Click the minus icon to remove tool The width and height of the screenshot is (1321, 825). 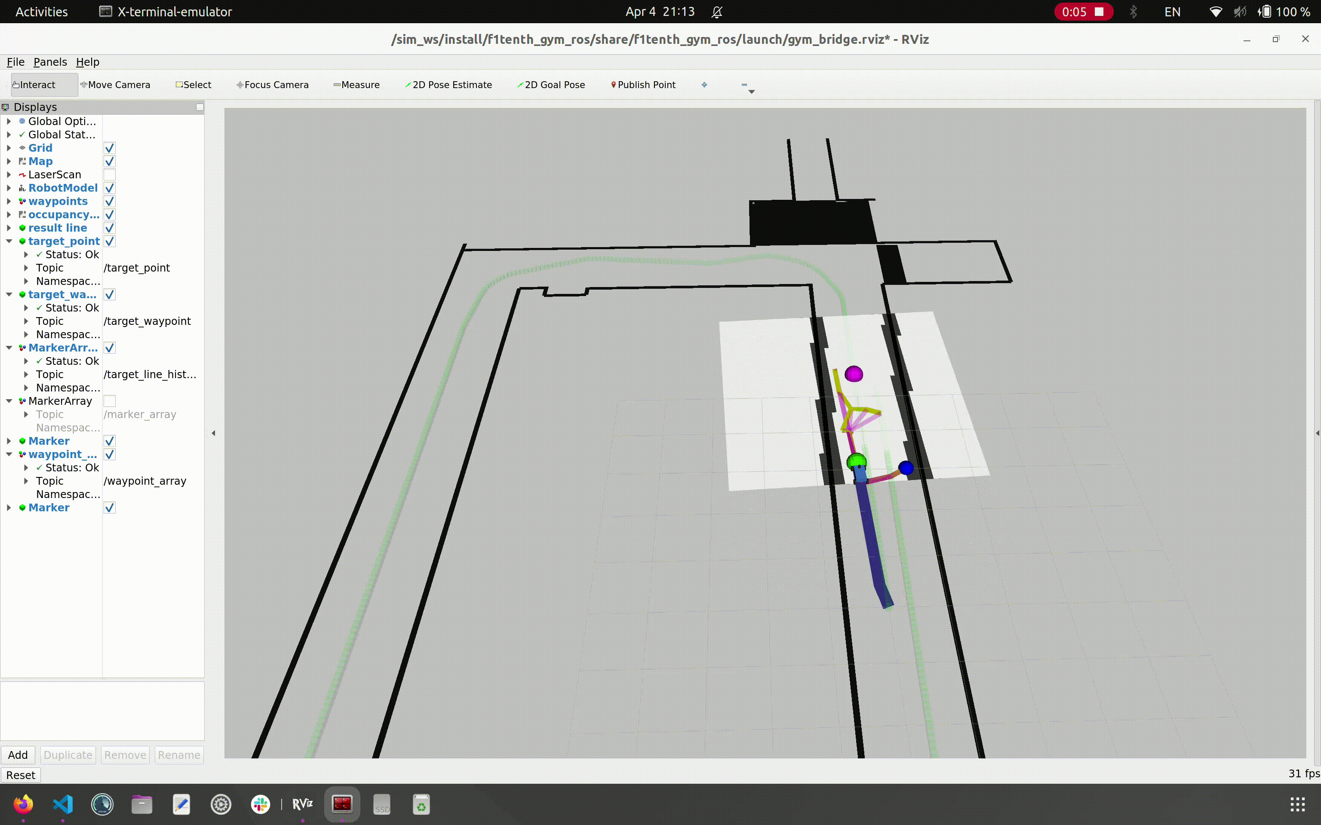click(x=744, y=85)
